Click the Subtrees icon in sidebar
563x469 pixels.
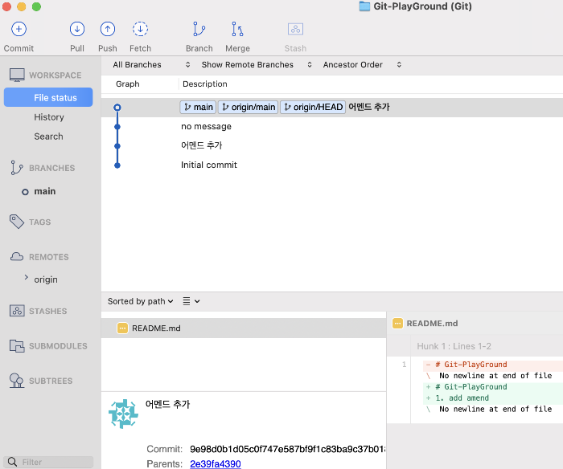point(17,381)
